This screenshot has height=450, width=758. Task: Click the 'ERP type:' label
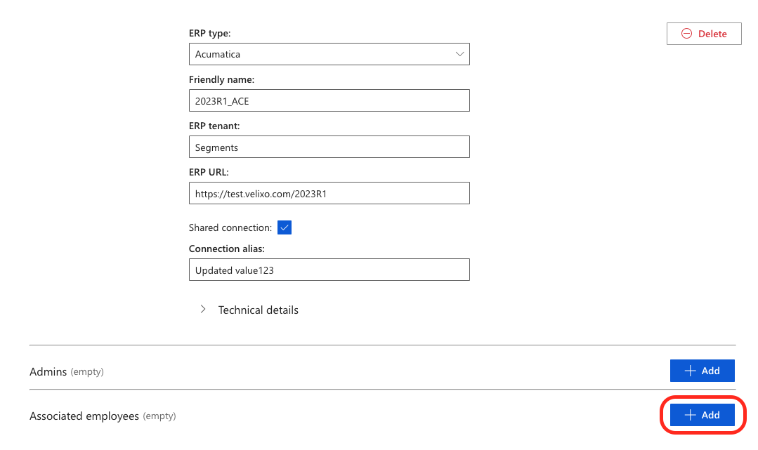[x=209, y=33]
